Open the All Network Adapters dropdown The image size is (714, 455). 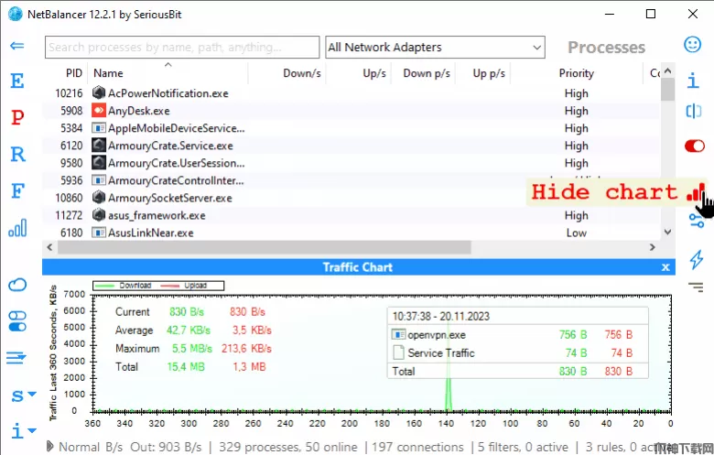(435, 48)
